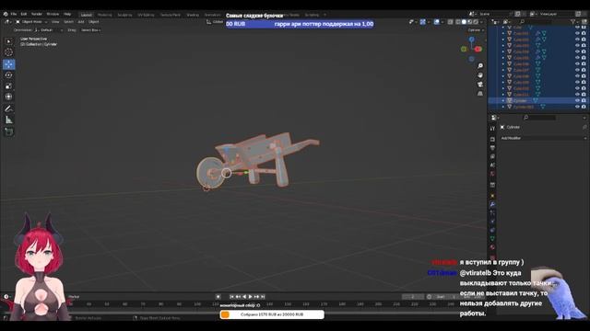Toggle the auto keying record button
Viewport: 590px width, 331px height.
pos(218,296)
